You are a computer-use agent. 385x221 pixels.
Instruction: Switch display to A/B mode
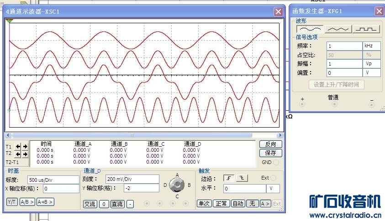click(27, 202)
